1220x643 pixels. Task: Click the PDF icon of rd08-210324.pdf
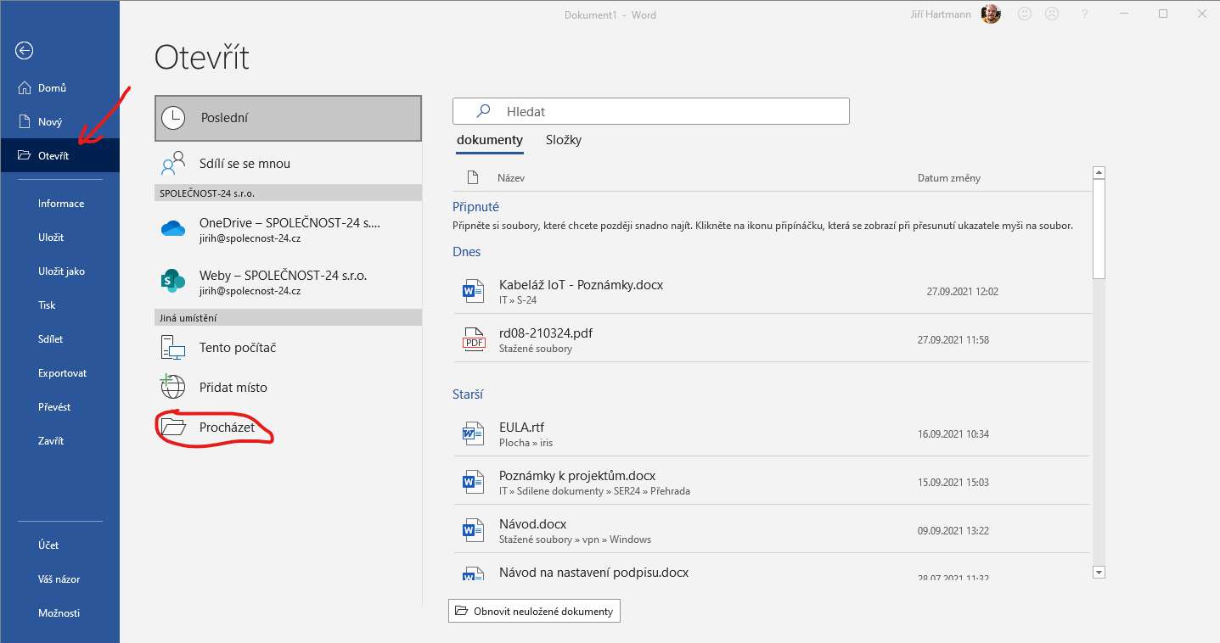tap(472, 339)
